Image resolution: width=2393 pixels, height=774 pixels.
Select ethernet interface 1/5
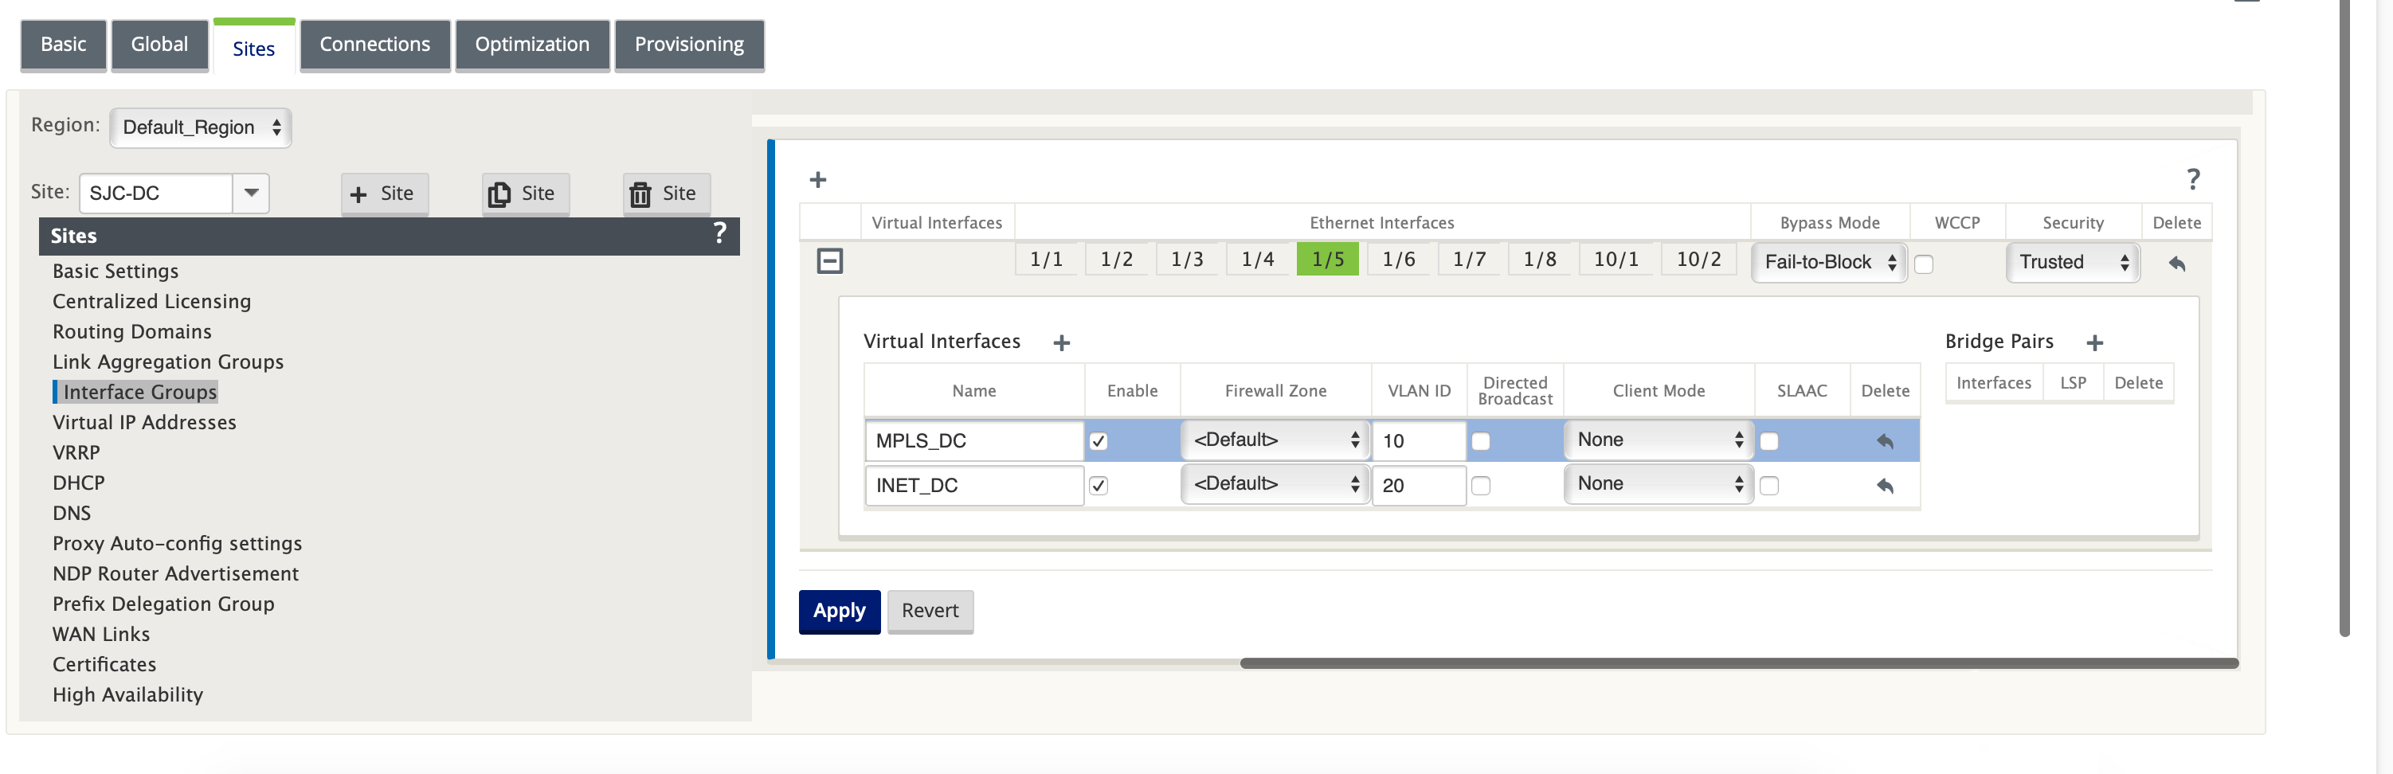[1327, 259]
